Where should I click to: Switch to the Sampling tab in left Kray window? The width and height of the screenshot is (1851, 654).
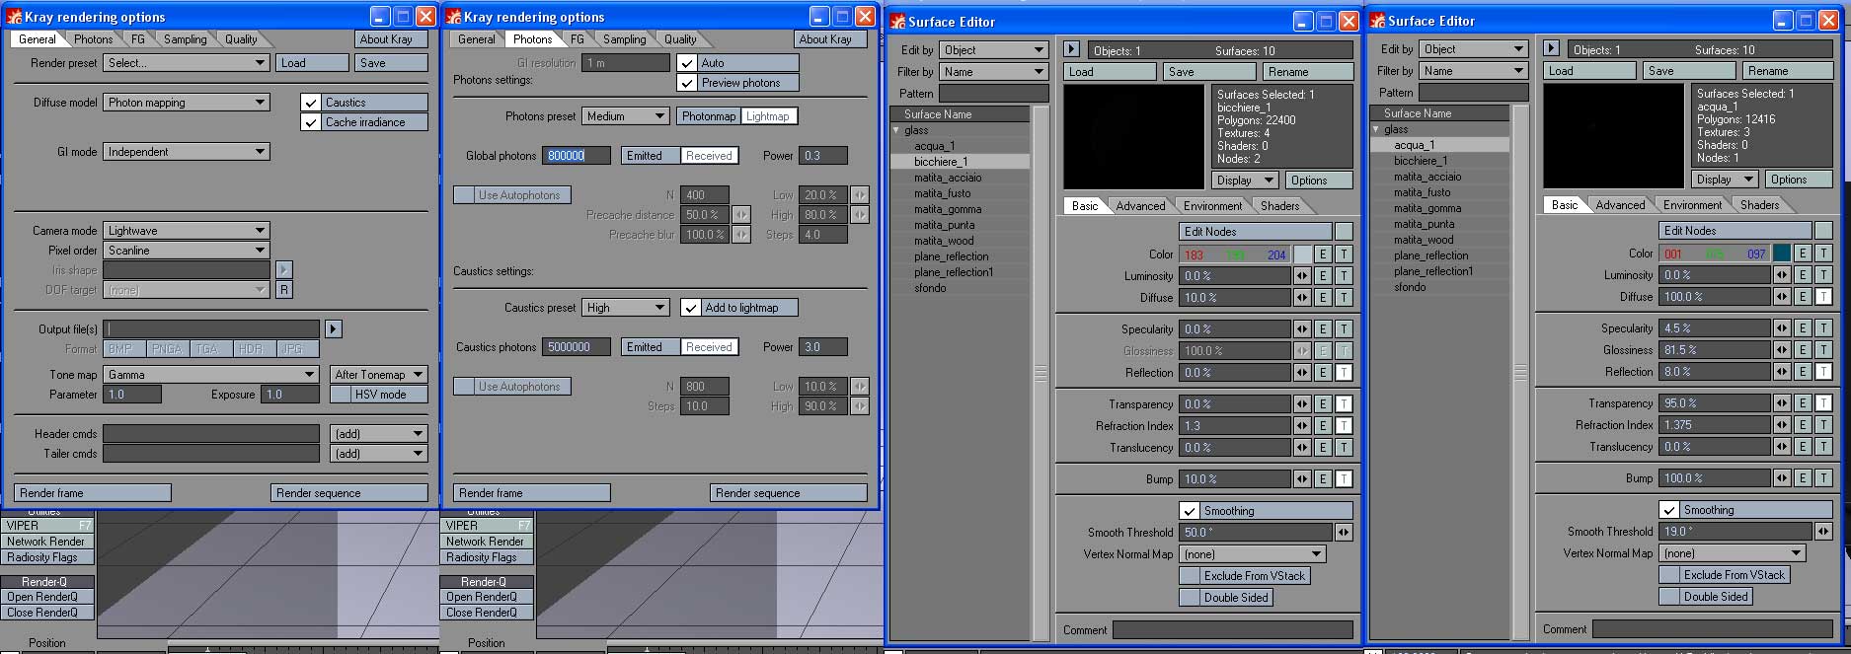click(x=186, y=39)
